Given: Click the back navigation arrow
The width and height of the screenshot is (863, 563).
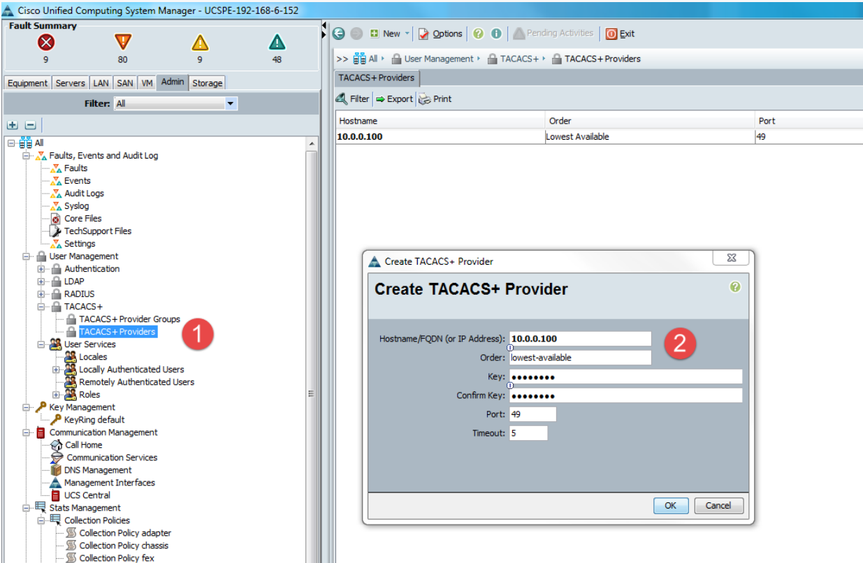Looking at the screenshot, I should point(338,33).
